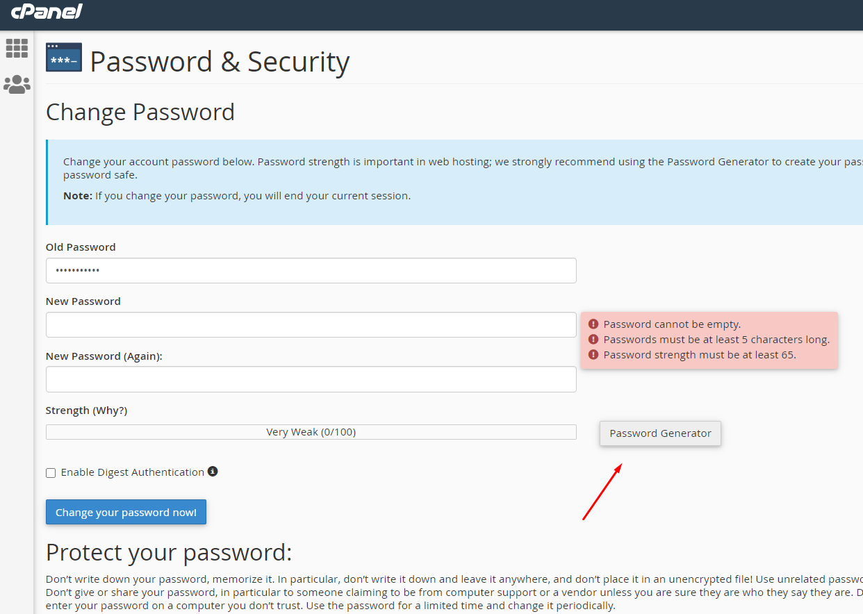The height and width of the screenshot is (614, 863).
Task: Click the 'Enable Digest Authentication' label text
Action: pos(132,472)
